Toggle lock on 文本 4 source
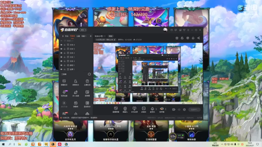 (65, 45)
